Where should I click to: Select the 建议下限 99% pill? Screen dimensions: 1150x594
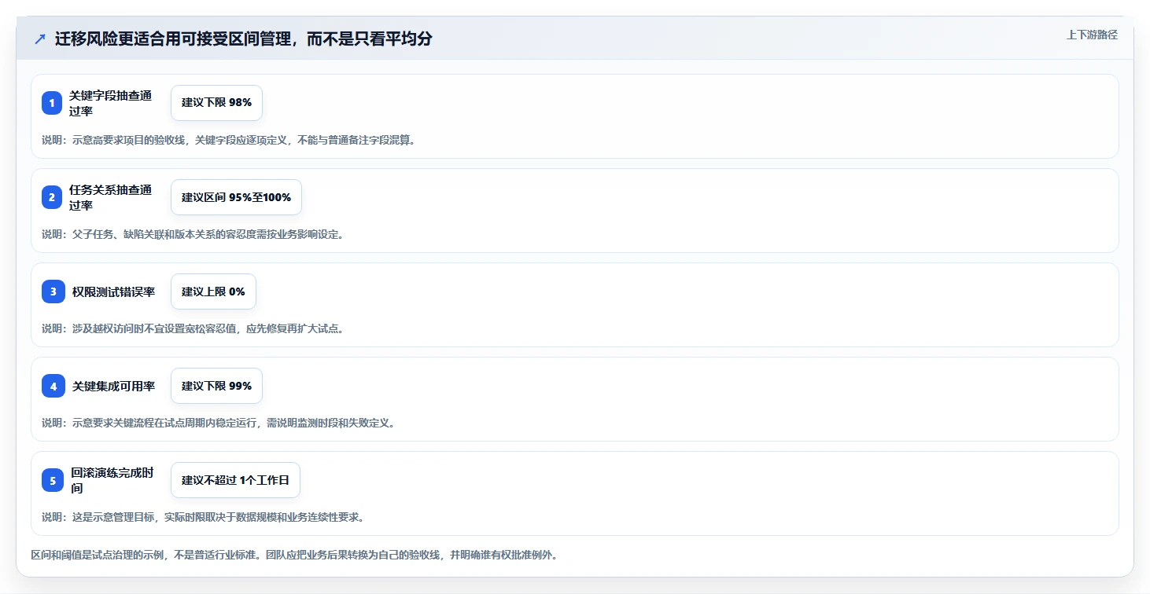(216, 386)
